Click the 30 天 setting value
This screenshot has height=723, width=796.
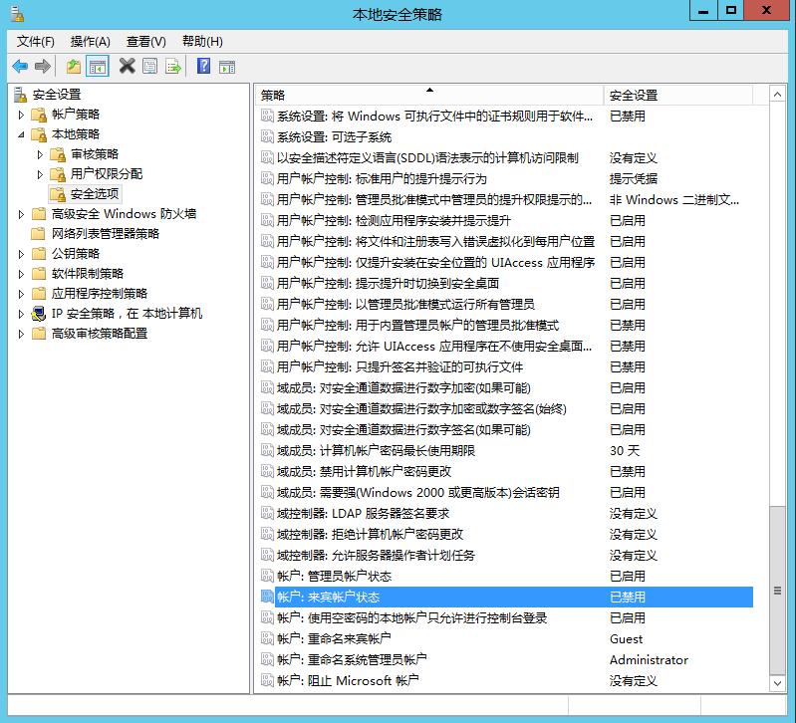625,450
